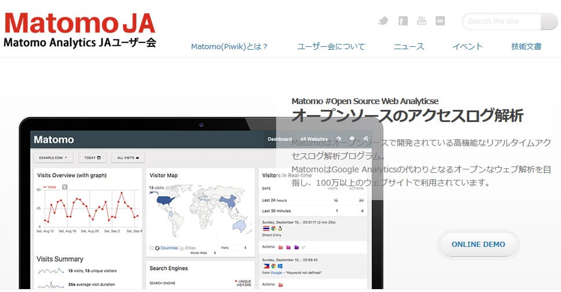The height and width of the screenshot is (292, 561).
Task: Click the Google link in the visitor log
Action: [276, 273]
